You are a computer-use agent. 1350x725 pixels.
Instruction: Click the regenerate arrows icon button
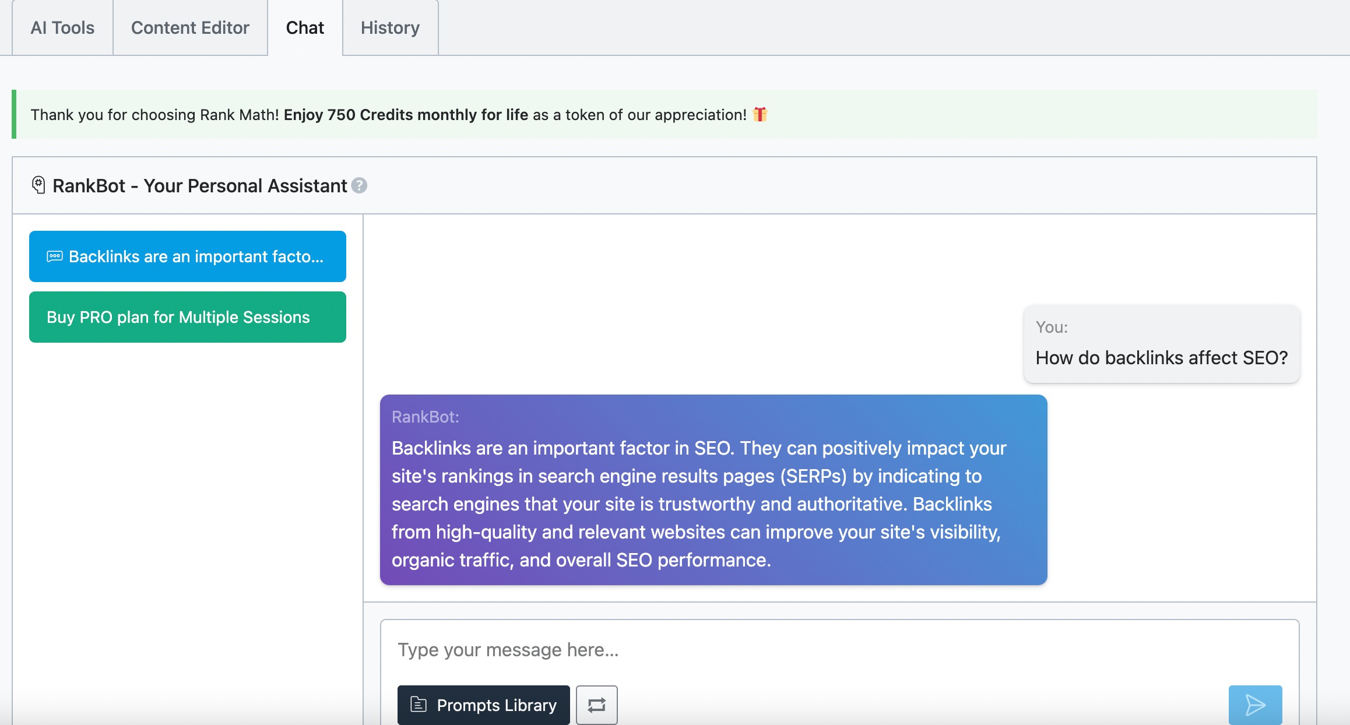pyautogui.click(x=597, y=705)
